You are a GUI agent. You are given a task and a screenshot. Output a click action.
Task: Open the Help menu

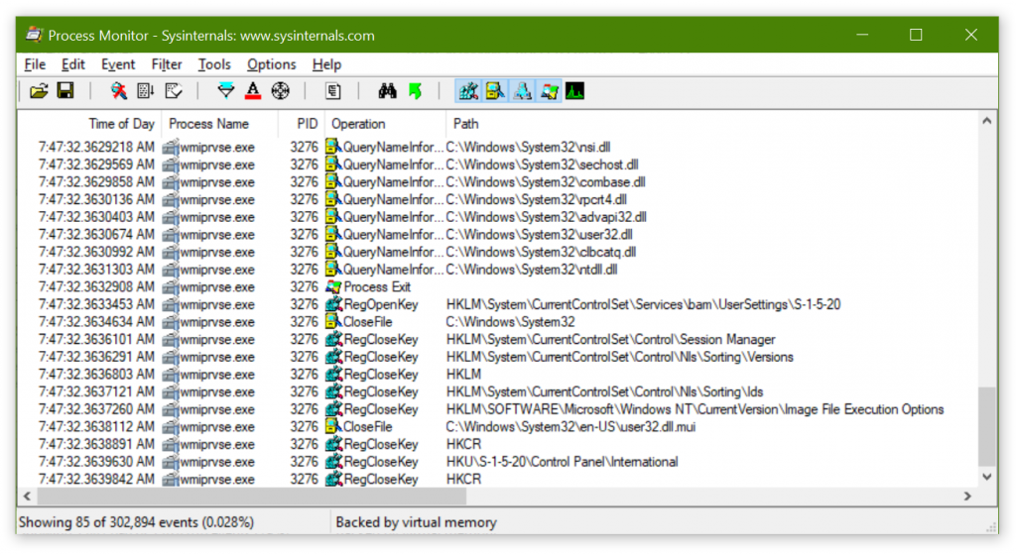[x=326, y=64]
